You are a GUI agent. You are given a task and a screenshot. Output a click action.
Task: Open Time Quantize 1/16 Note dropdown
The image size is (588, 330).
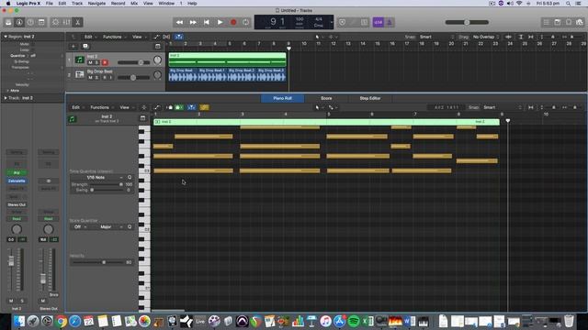pyautogui.click(x=97, y=177)
